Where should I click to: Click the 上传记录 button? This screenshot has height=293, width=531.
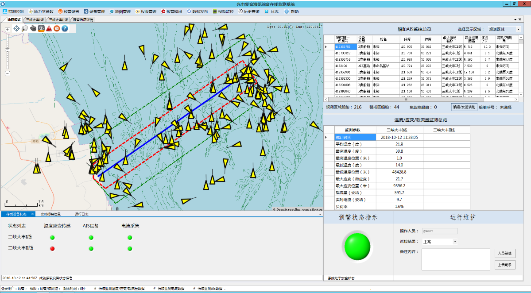505,265
